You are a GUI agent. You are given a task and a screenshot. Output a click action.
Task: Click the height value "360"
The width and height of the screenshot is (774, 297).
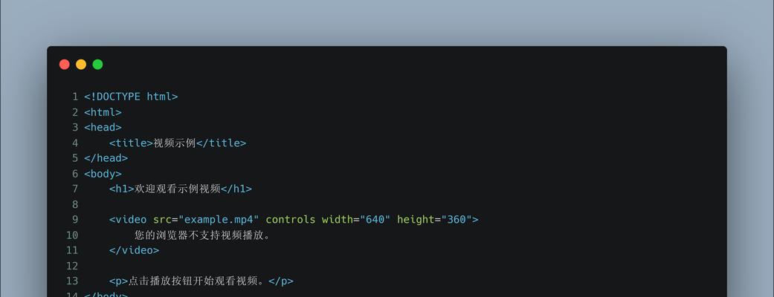(457, 220)
